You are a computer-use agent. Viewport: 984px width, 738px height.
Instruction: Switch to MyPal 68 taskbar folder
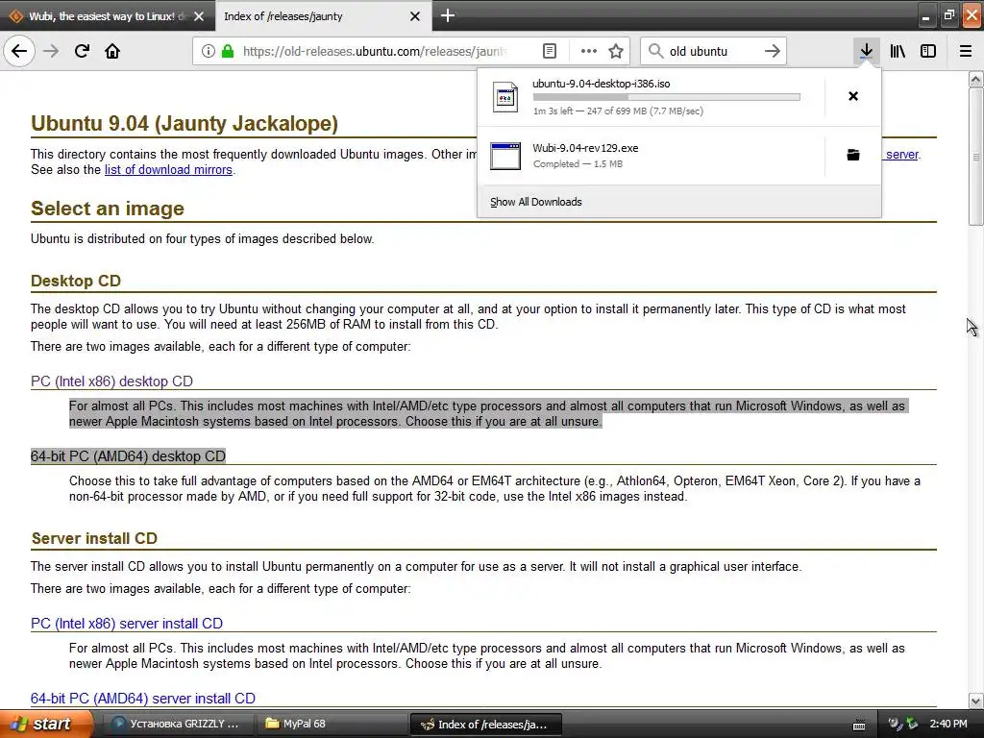coord(332,724)
